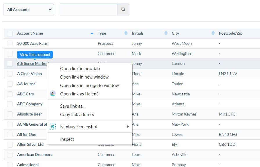Open the All Accounts dropdown
The height and width of the screenshot is (167, 260).
[x=28, y=10]
